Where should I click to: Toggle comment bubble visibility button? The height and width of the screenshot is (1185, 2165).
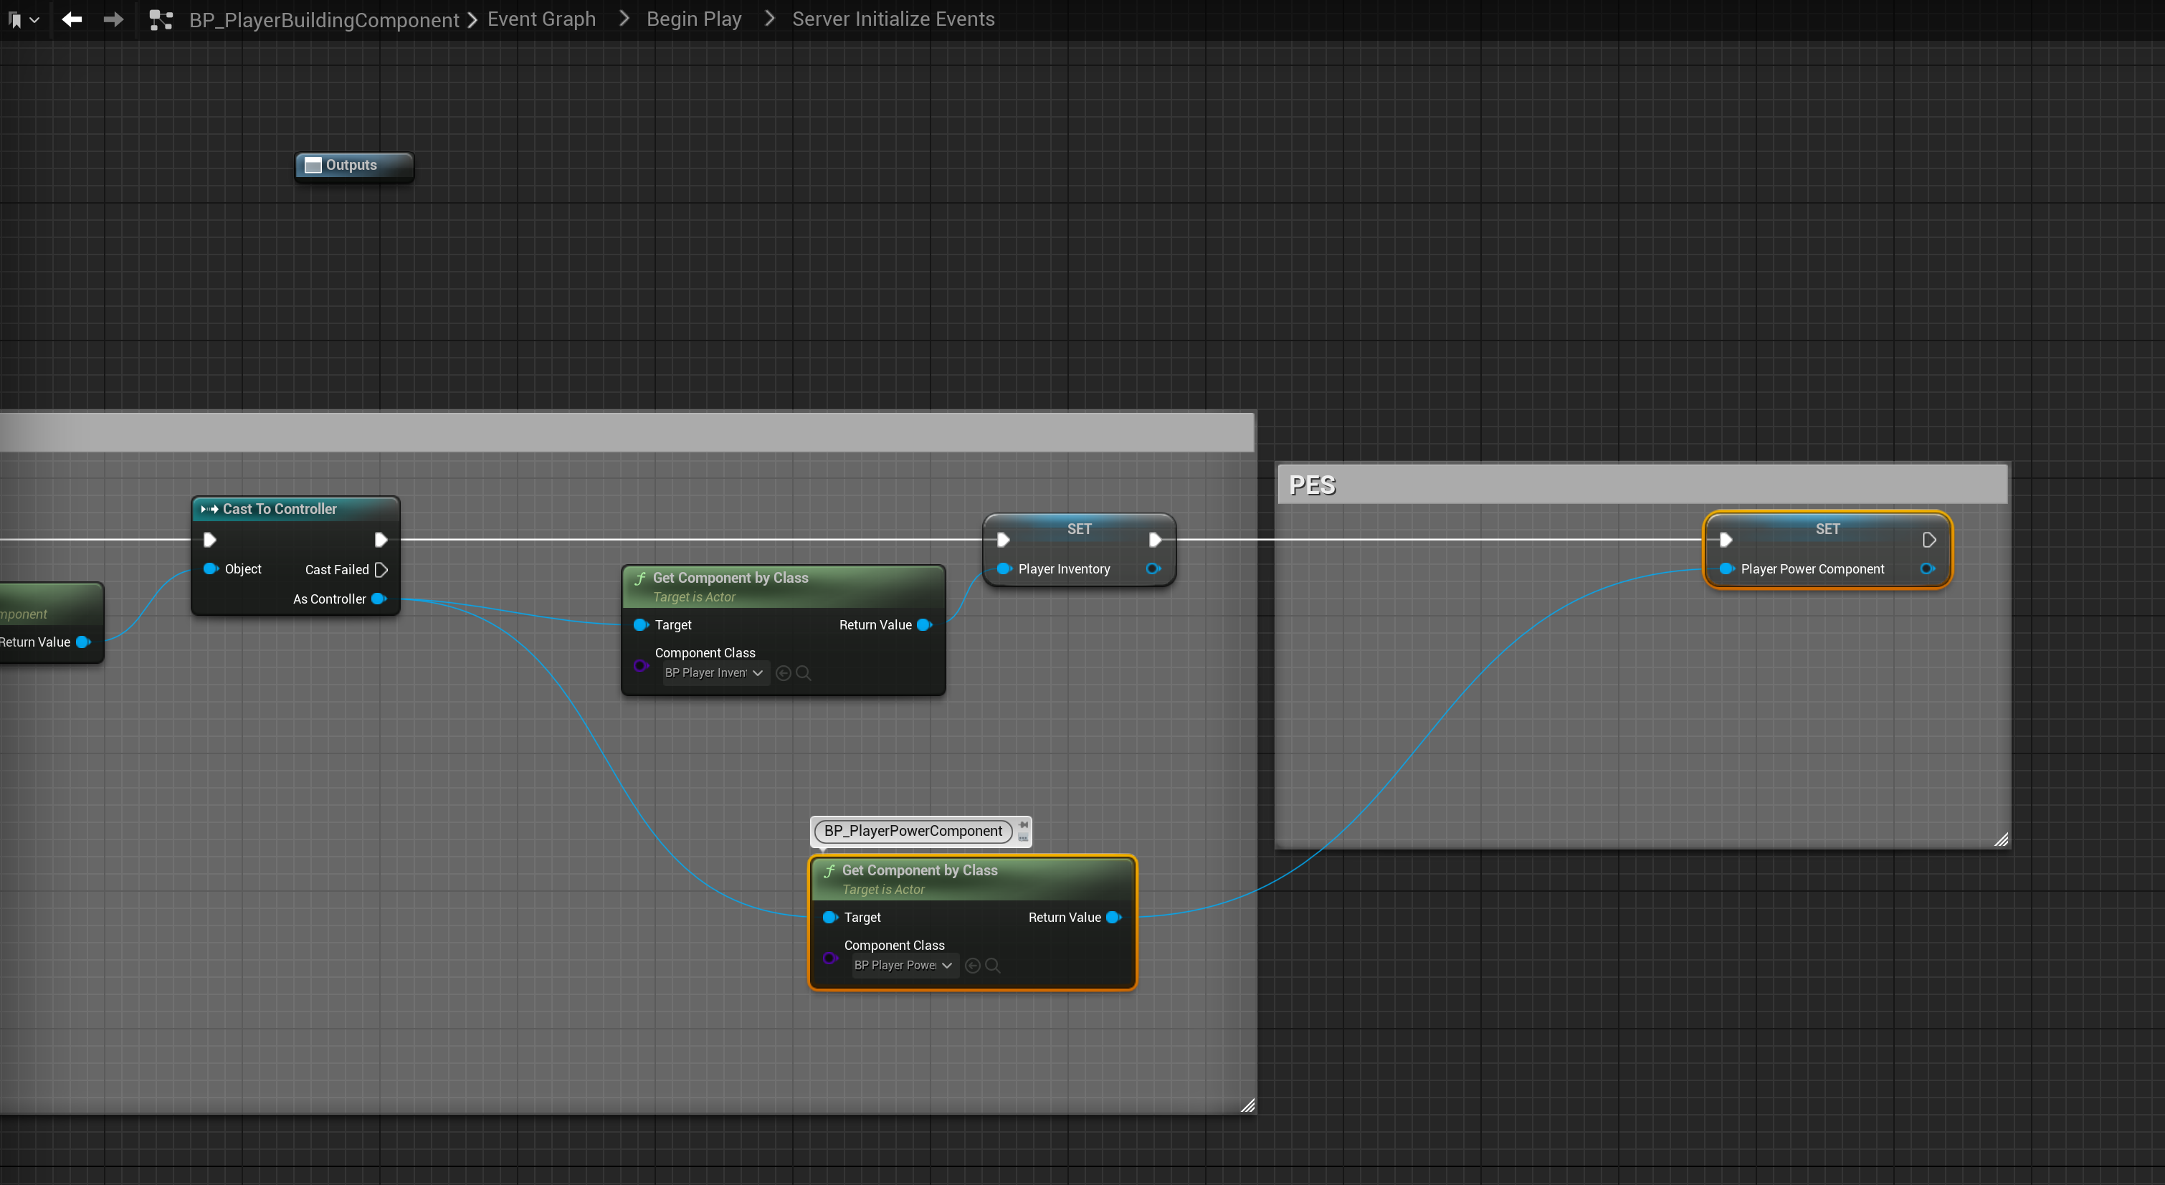[1024, 837]
